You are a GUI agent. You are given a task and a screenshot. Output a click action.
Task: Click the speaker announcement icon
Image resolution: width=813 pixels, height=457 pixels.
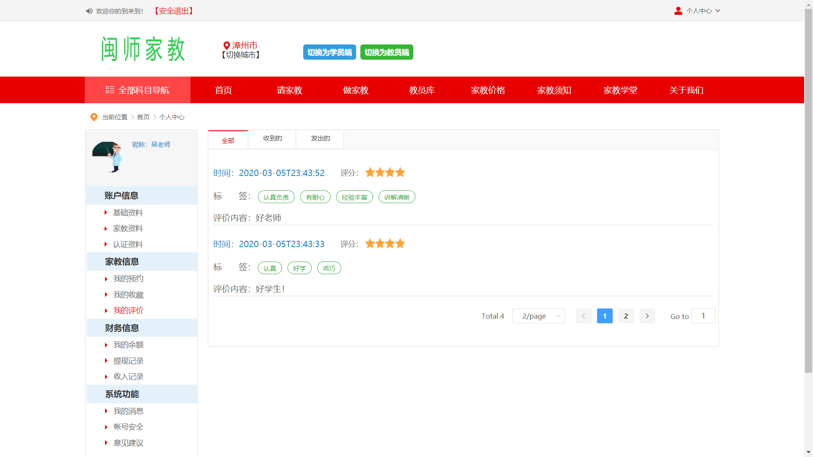pyautogui.click(x=89, y=11)
